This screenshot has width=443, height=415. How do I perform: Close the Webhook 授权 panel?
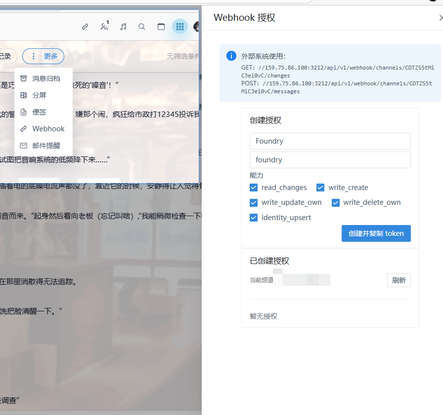[441, 18]
